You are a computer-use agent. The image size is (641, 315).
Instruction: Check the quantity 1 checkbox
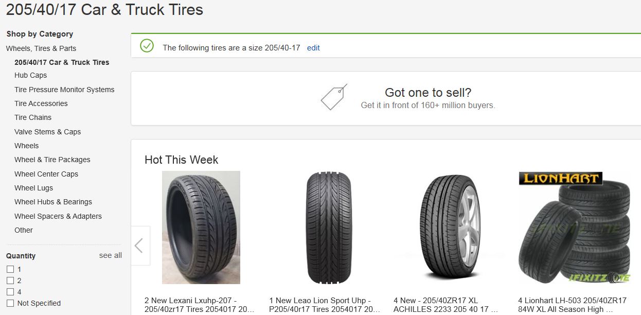[10, 269]
